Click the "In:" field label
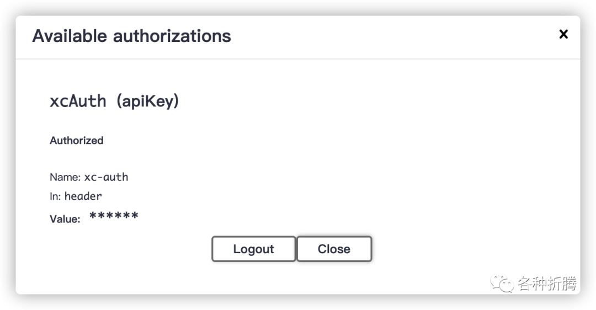Image resolution: width=596 pixels, height=310 pixels. [x=55, y=196]
